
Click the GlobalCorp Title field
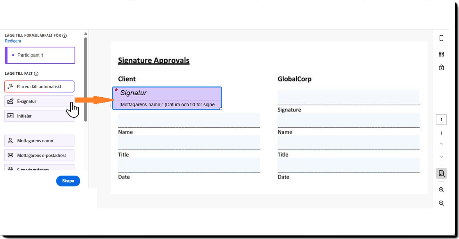pyautogui.click(x=348, y=142)
